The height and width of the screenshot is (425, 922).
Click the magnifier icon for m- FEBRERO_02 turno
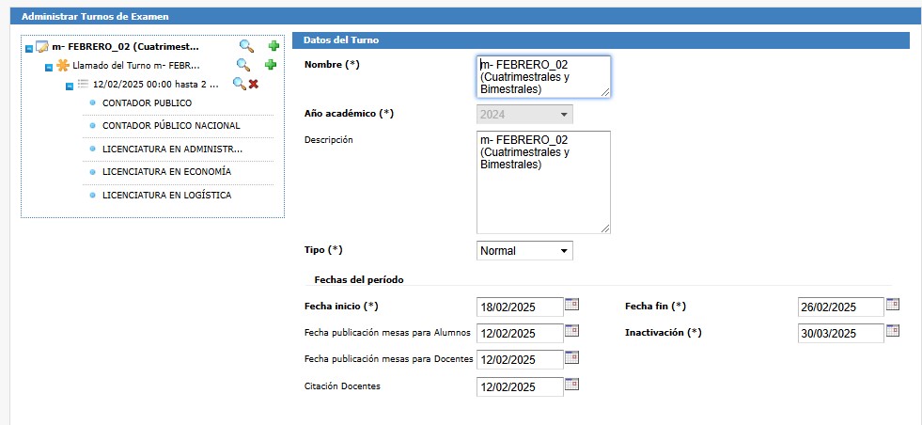pyautogui.click(x=246, y=46)
